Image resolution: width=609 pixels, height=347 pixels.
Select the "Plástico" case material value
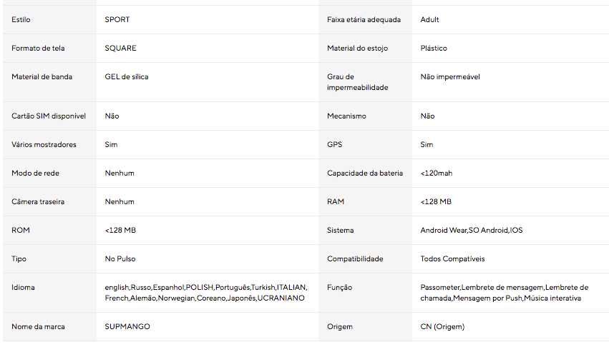[x=434, y=49]
